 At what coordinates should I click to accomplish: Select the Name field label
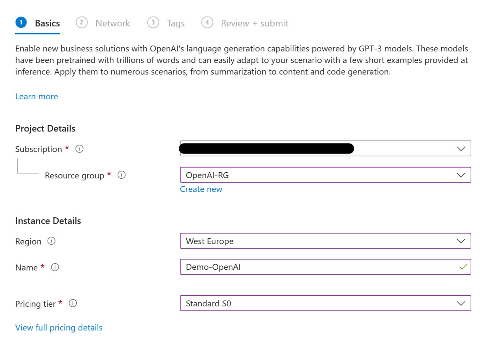pos(27,267)
